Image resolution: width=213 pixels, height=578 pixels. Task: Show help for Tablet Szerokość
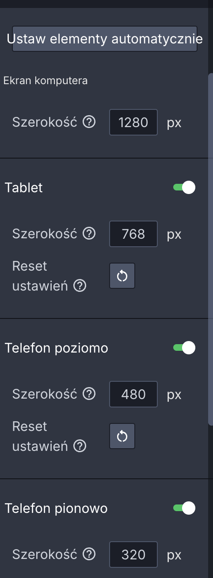[89, 233]
